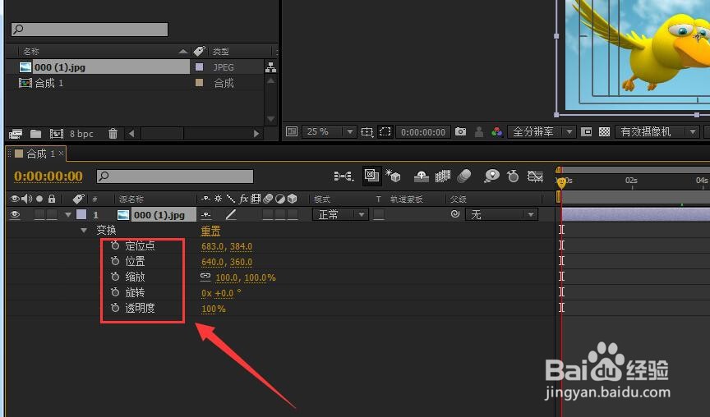Click the 8 bpc color depth button
The image size is (710, 417).
81,134
